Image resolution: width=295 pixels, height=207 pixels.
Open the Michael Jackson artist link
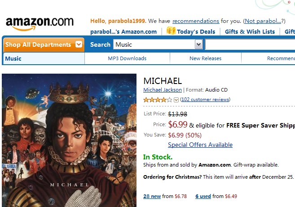163,90
